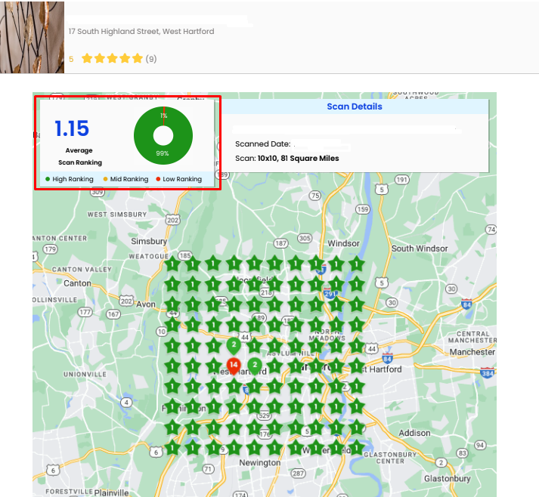Click the business photo thumbnail
This screenshot has width=539, height=497.
coord(32,37)
